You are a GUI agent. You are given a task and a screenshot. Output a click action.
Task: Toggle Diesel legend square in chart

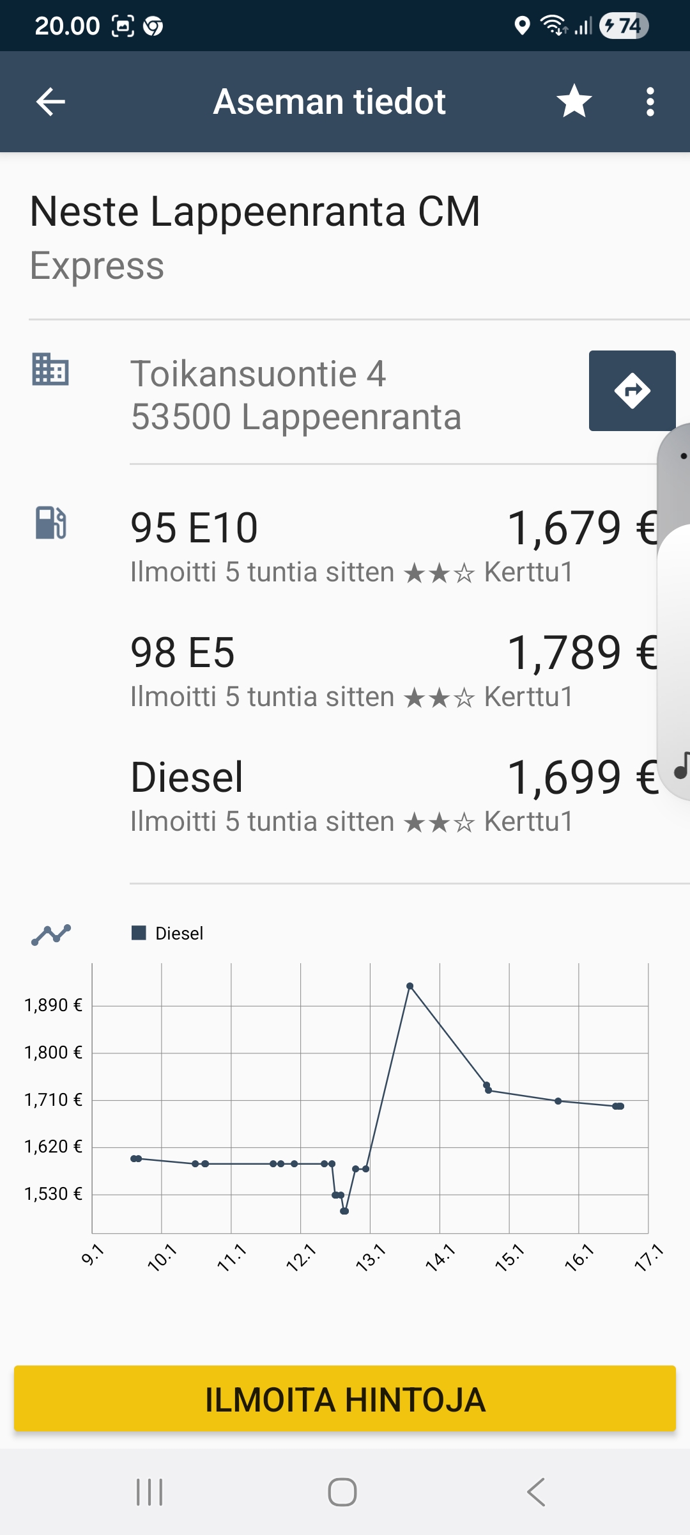tap(139, 933)
